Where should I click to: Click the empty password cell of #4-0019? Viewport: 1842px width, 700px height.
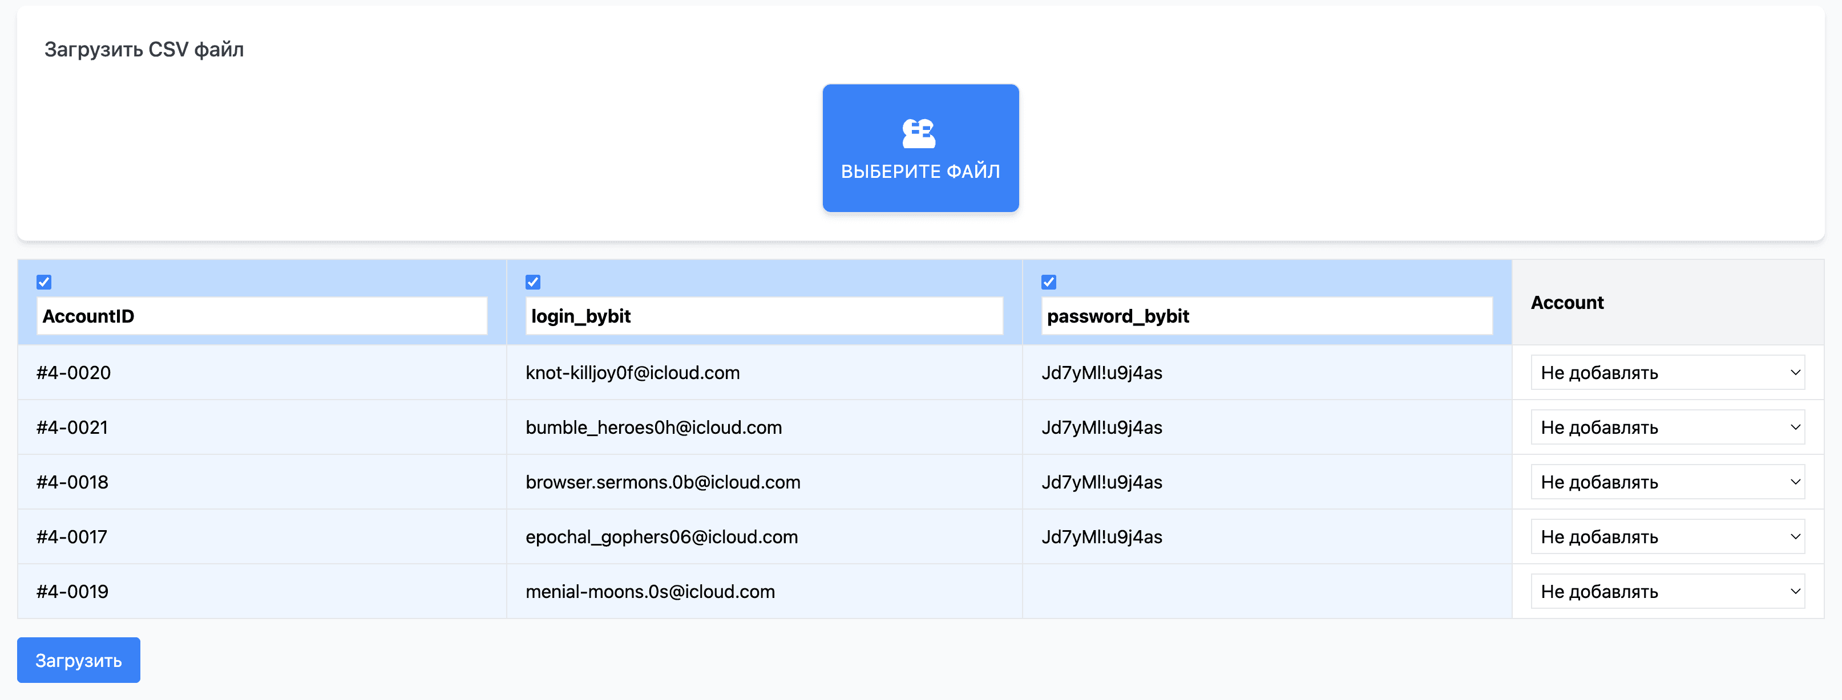(1266, 592)
